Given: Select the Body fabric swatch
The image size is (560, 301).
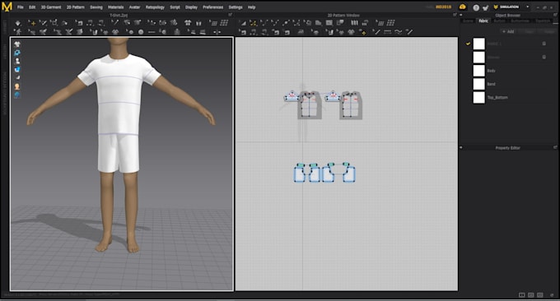Looking at the screenshot, I should 479,70.
